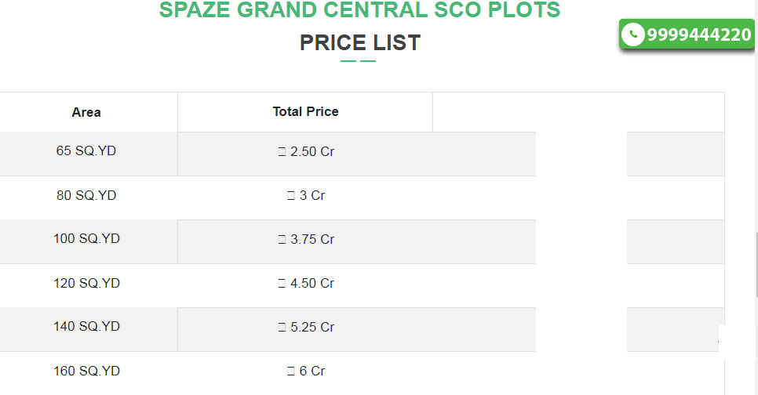Click the green underline below Price List
758x395 pixels.
[x=359, y=61]
